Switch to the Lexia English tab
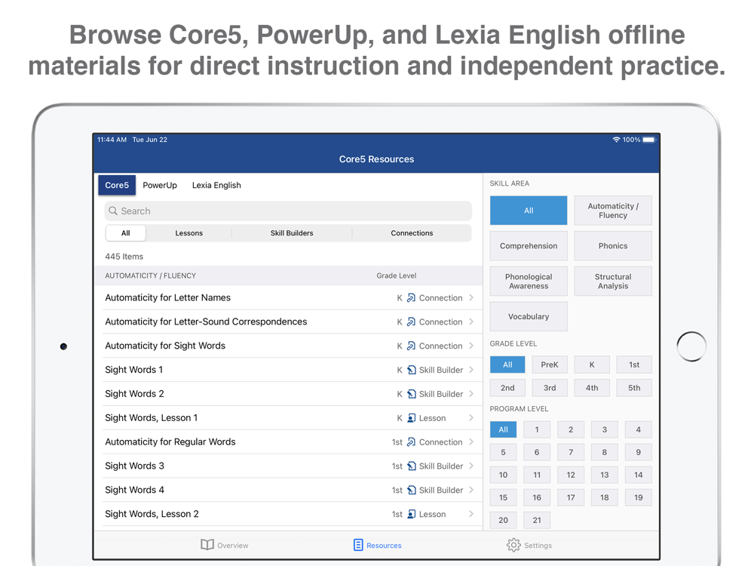The width and height of the screenshot is (754, 566). (216, 186)
